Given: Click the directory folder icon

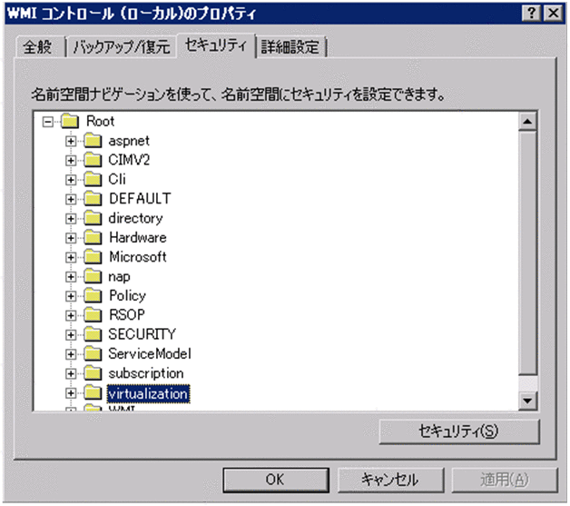Looking at the screenshot, I should (93, 218).
